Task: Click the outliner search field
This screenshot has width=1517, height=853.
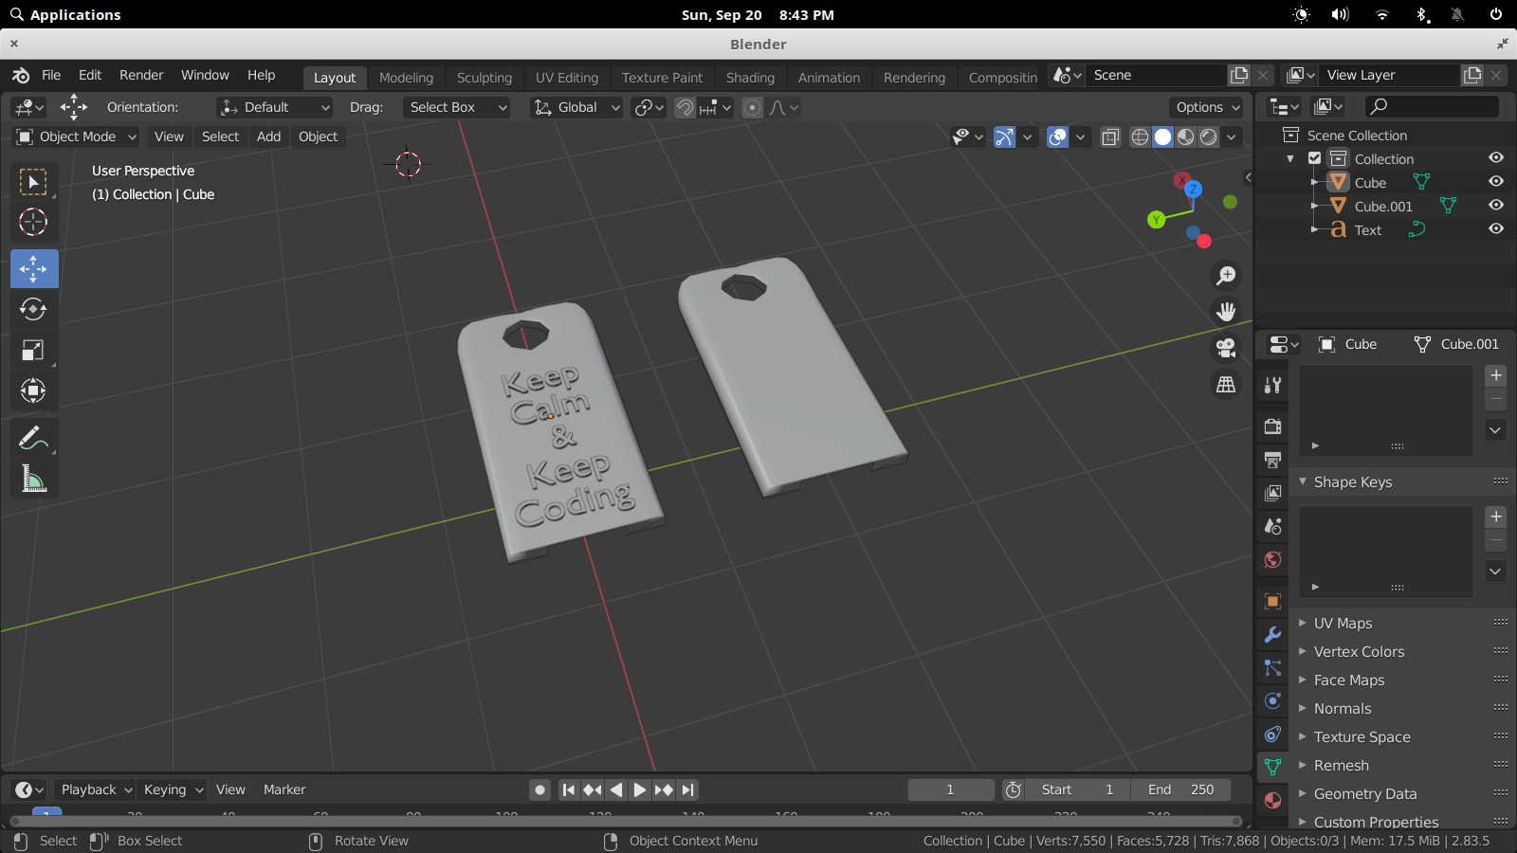Action: point(1432,106)
